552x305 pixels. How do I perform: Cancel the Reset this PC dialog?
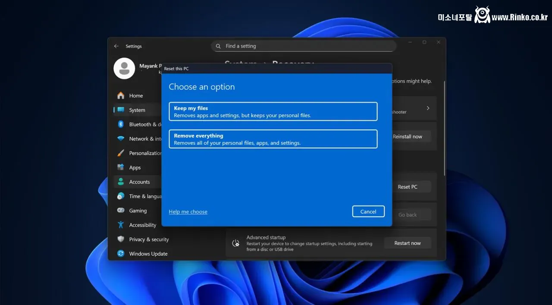click(368, 212)
